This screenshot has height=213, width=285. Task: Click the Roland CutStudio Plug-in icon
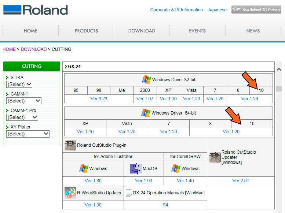click(70, 145)
